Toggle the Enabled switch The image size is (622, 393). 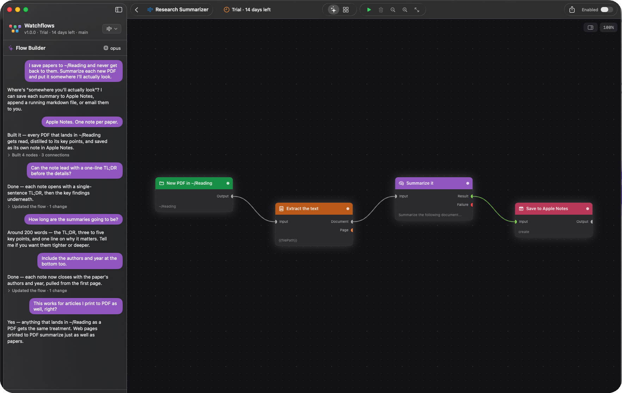point(607,10)
